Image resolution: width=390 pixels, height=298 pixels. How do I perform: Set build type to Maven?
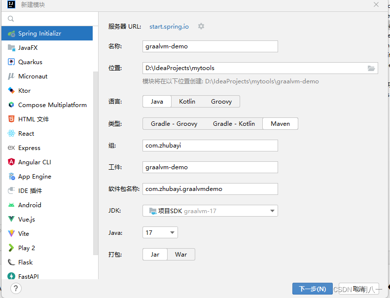[281, 124]
